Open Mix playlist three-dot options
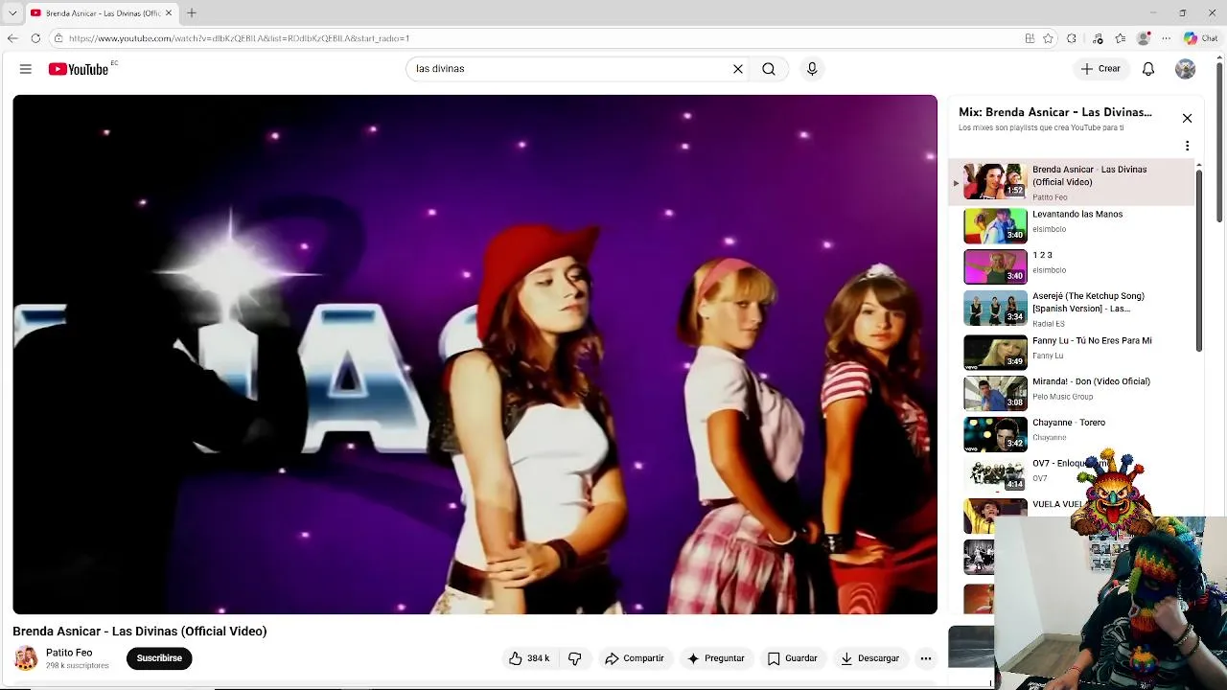 point(1187,146)
